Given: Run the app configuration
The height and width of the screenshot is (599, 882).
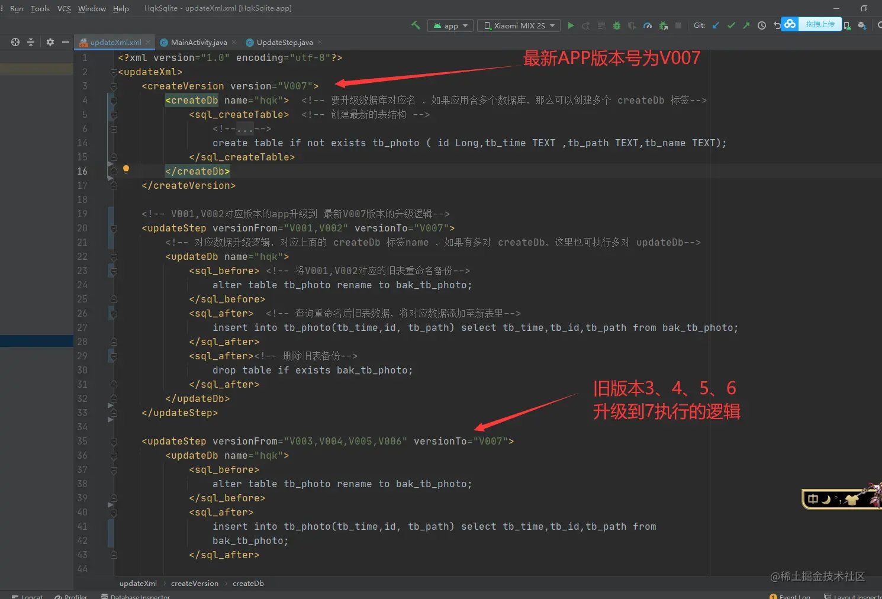Looking at the screenshot, I should [x=571, y=25].
